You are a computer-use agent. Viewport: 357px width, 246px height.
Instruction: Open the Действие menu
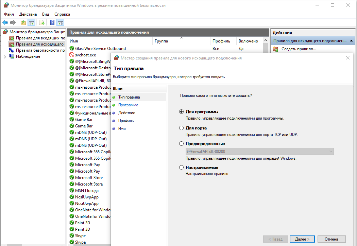point(28,14)
